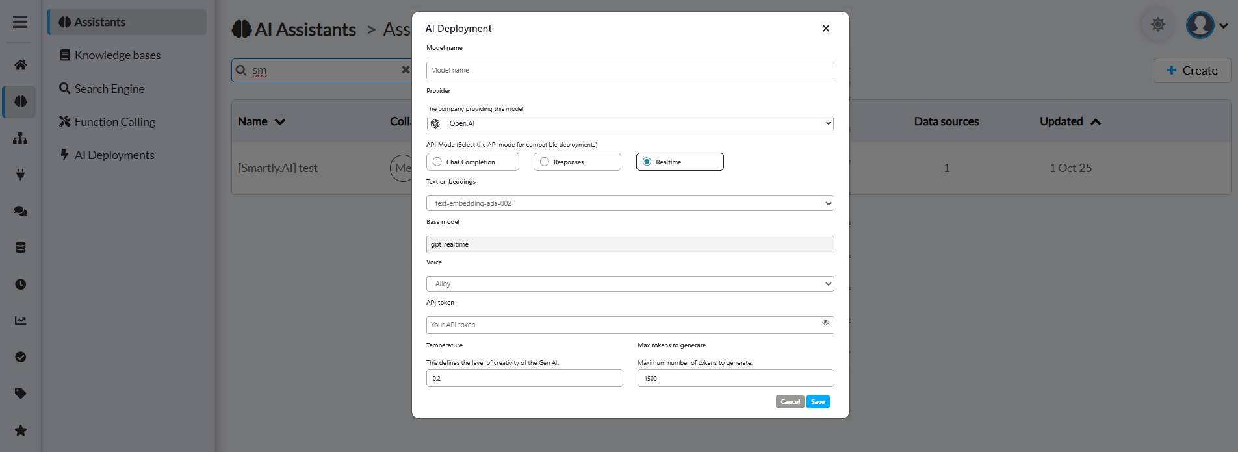Open the clock history icon in left rail

coord(20,284)
